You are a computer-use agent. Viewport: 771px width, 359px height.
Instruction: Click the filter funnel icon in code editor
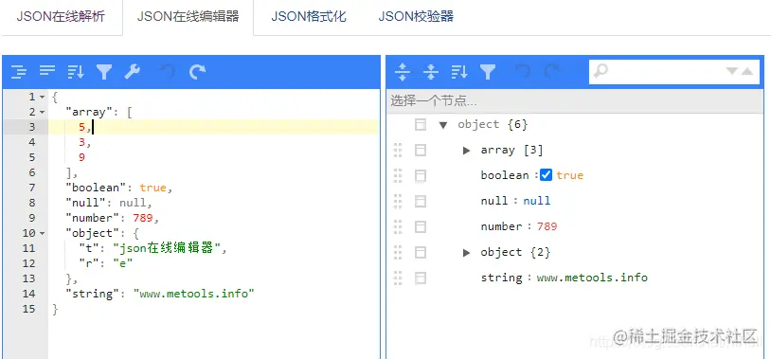[104, 72]
